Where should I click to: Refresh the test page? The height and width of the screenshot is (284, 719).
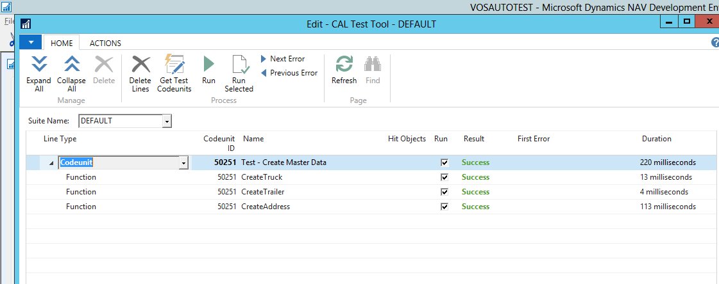[x=344, y=65]
